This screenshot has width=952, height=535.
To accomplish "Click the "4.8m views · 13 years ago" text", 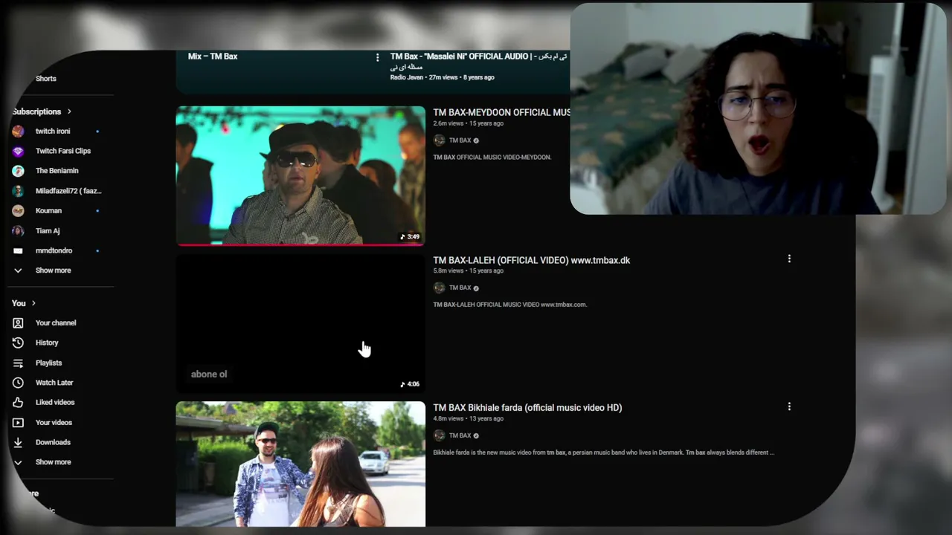I will point(469,418).
